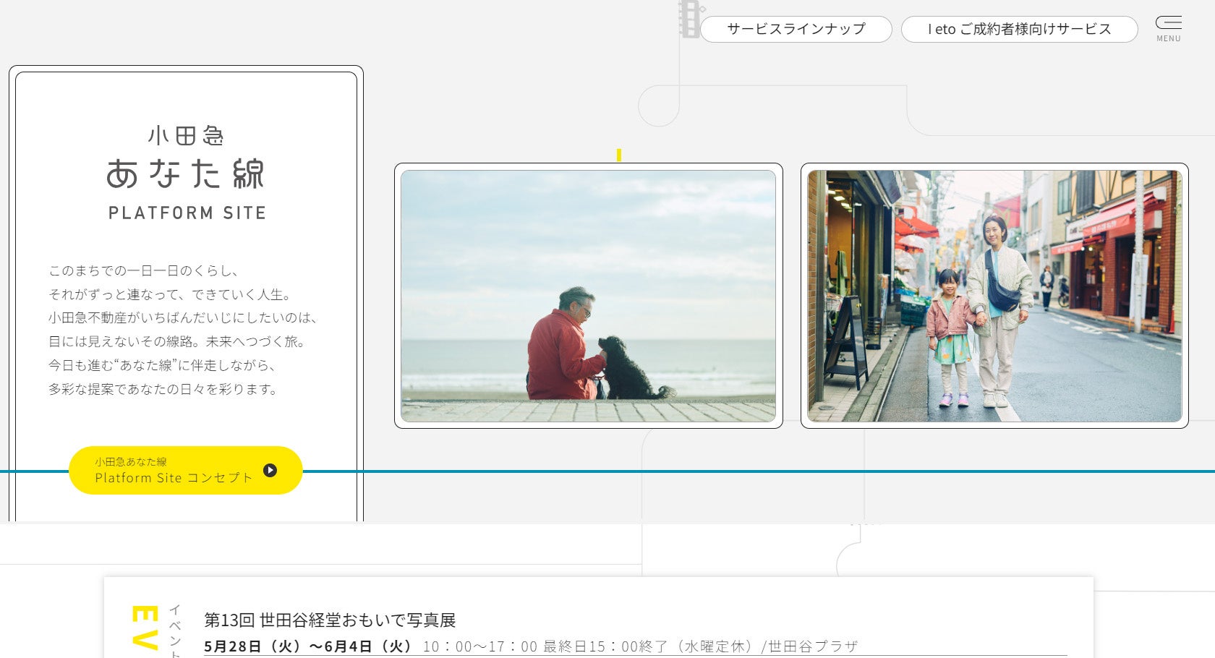The width and height of the screenshot is (1215, 658).
Task: Click the gray train icon at top
Action: (690, 19)
